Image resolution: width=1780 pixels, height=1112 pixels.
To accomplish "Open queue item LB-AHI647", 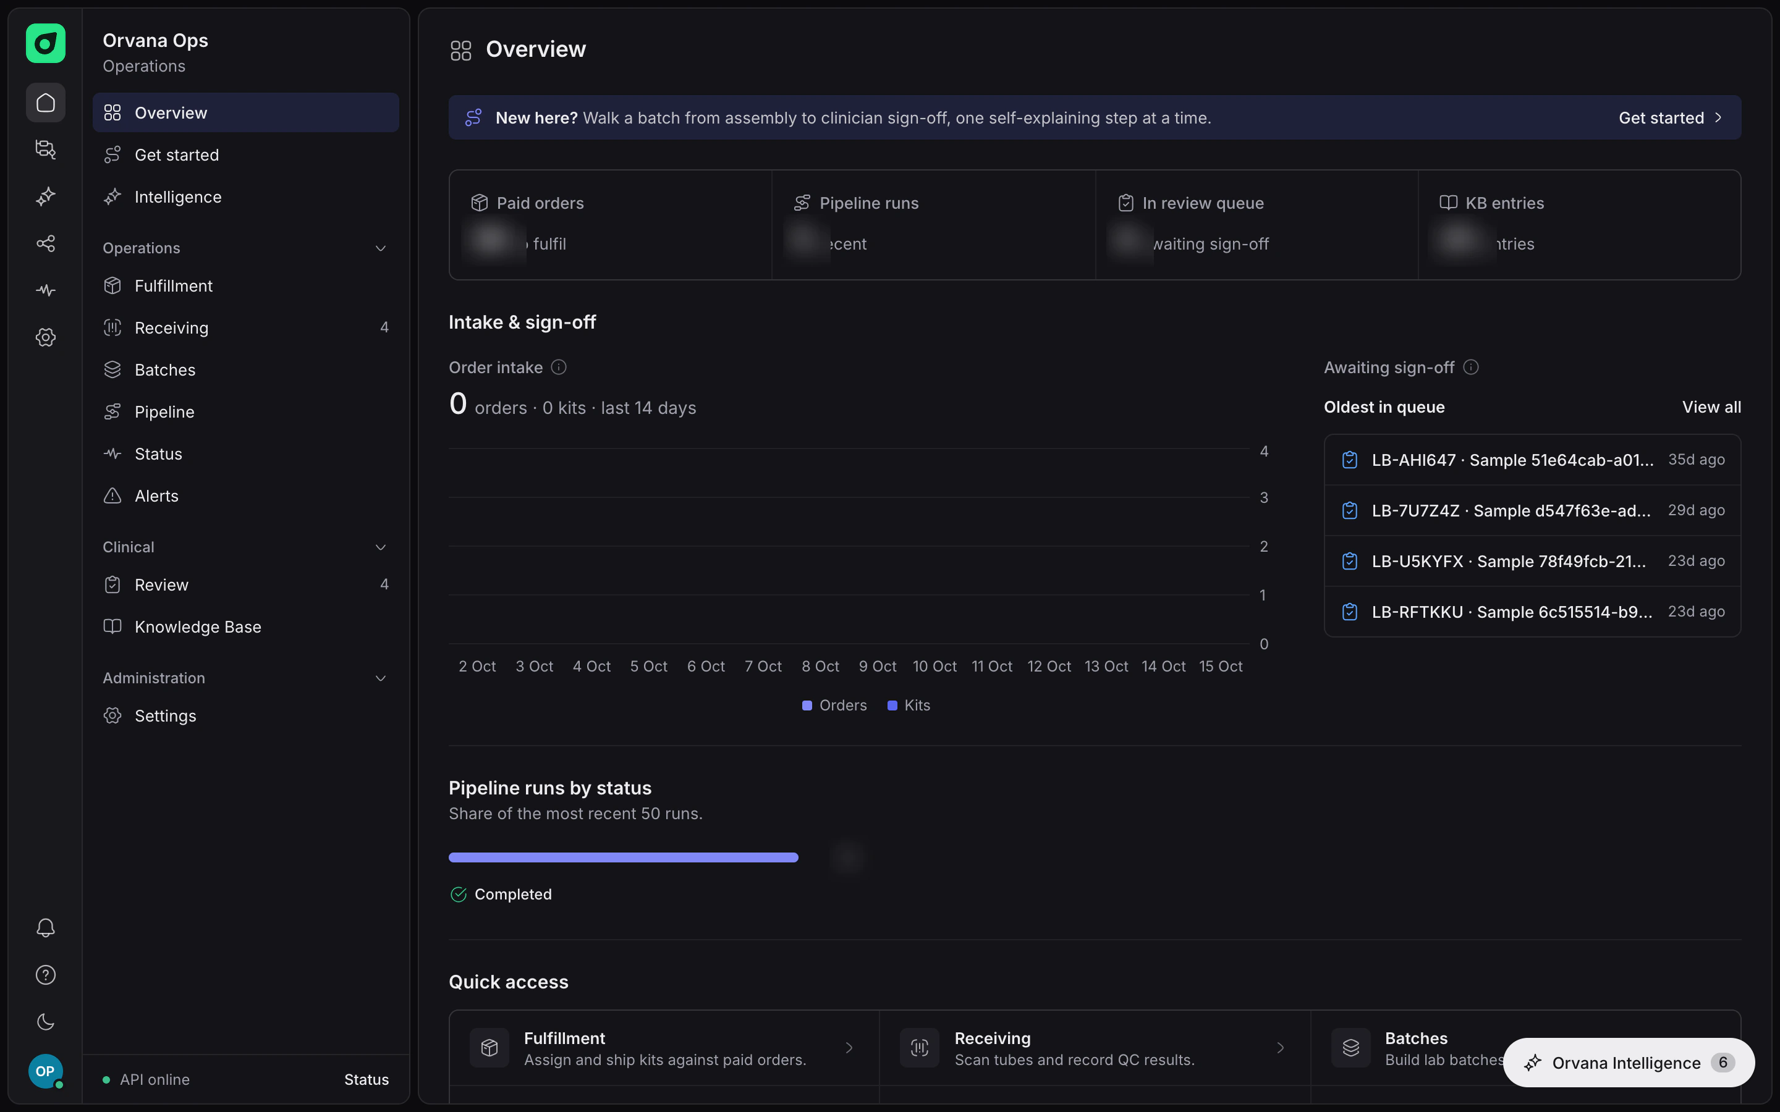I will (1532, 460).
